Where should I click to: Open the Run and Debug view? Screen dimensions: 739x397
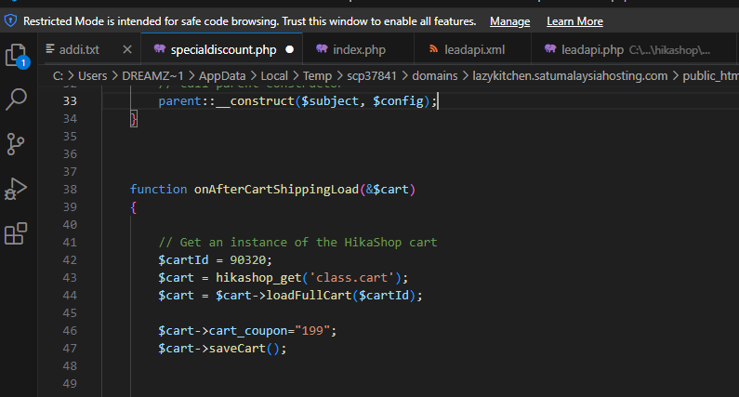[x=16, y=189]
